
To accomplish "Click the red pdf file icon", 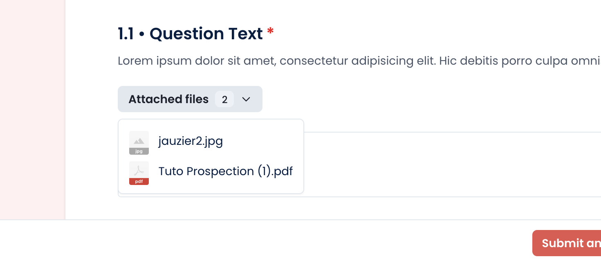I will click(139, 173).
